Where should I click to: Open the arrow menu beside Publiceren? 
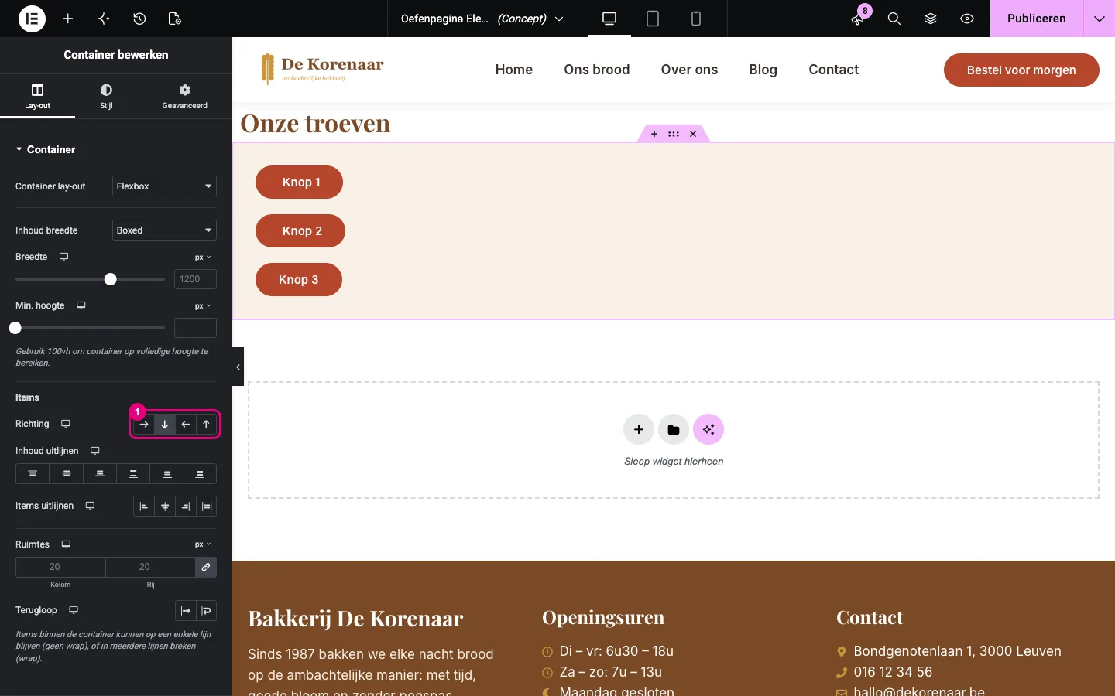[1100, 19]
